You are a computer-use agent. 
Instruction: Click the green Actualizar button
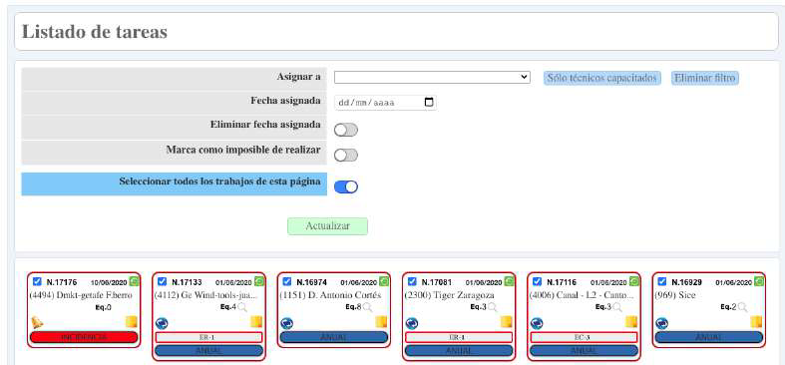coord(327,226)
